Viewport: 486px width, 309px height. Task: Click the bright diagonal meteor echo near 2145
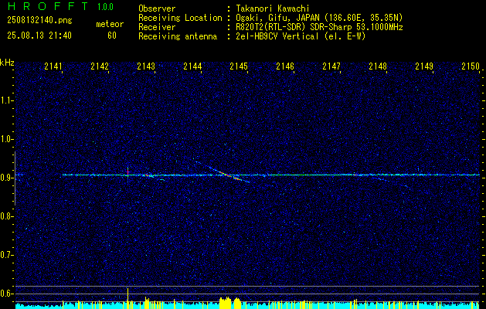229,175
